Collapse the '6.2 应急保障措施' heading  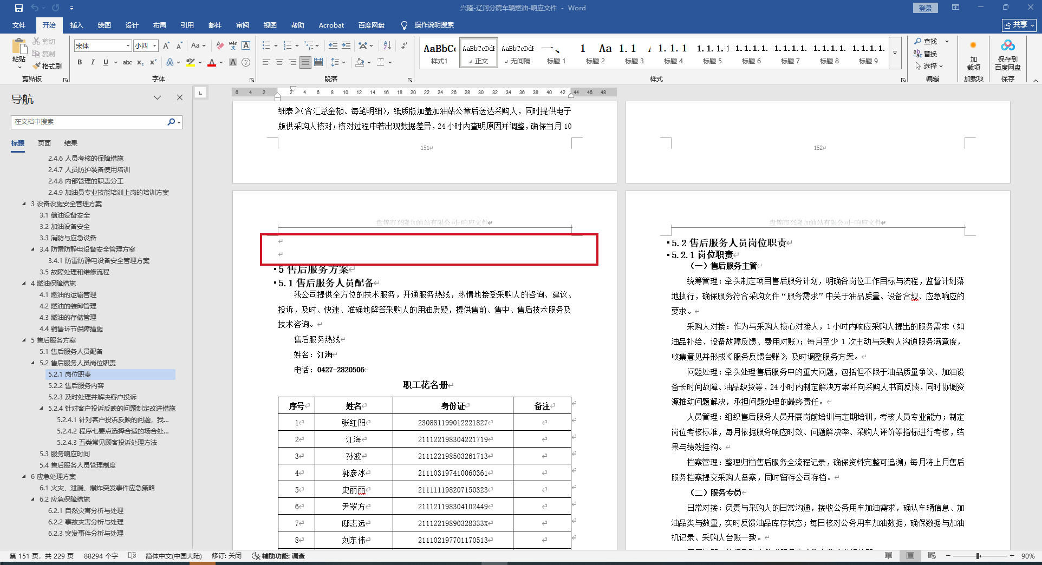coord(33,499)
